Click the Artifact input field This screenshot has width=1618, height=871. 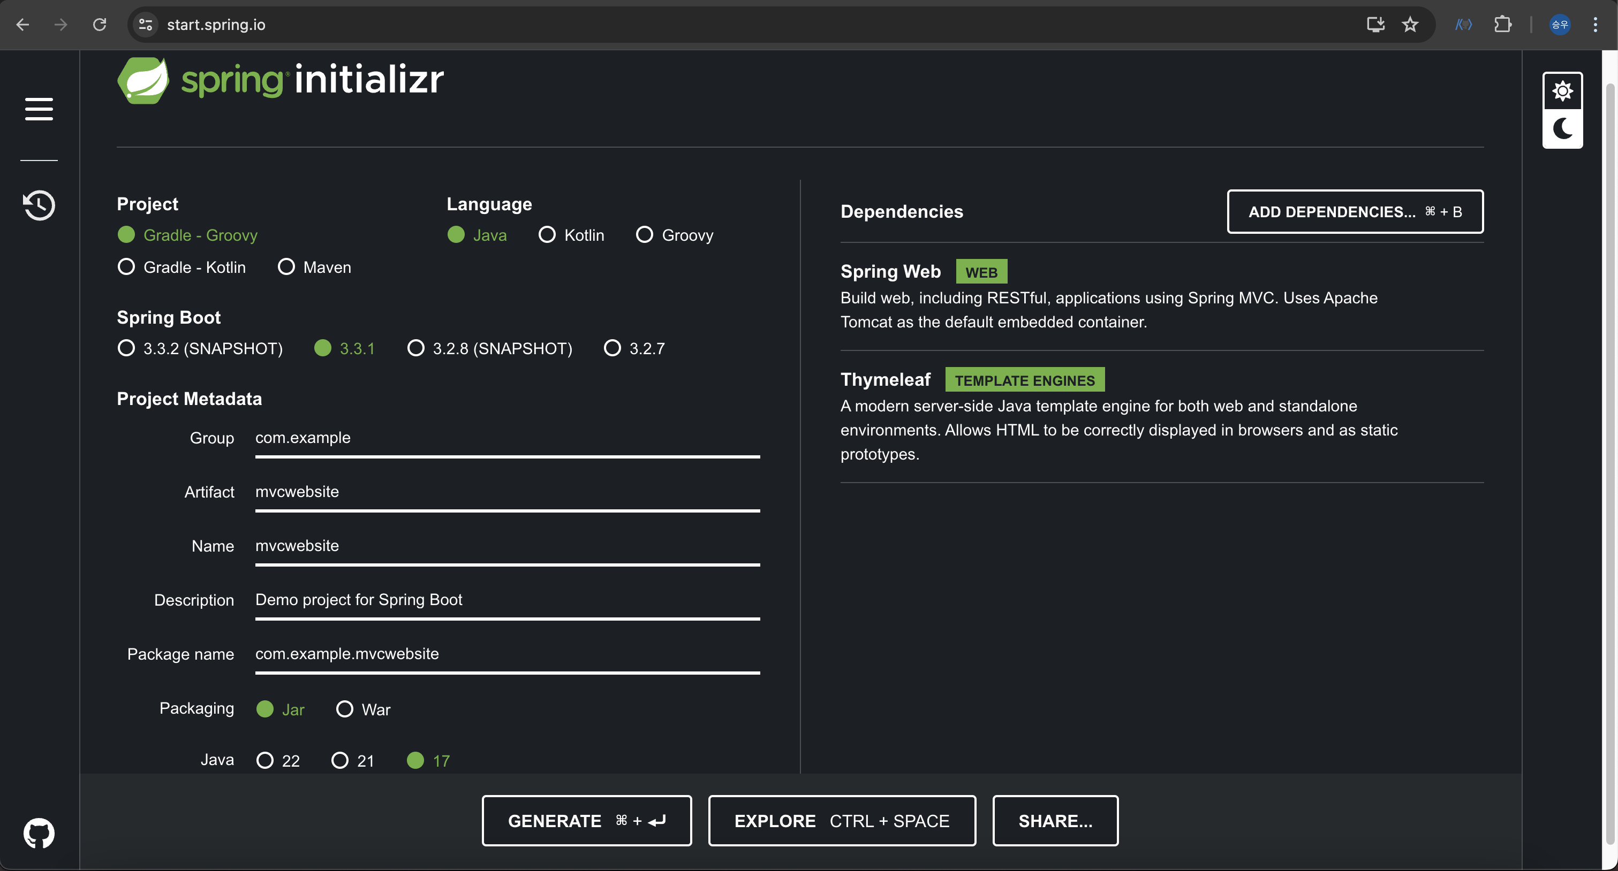507,492
